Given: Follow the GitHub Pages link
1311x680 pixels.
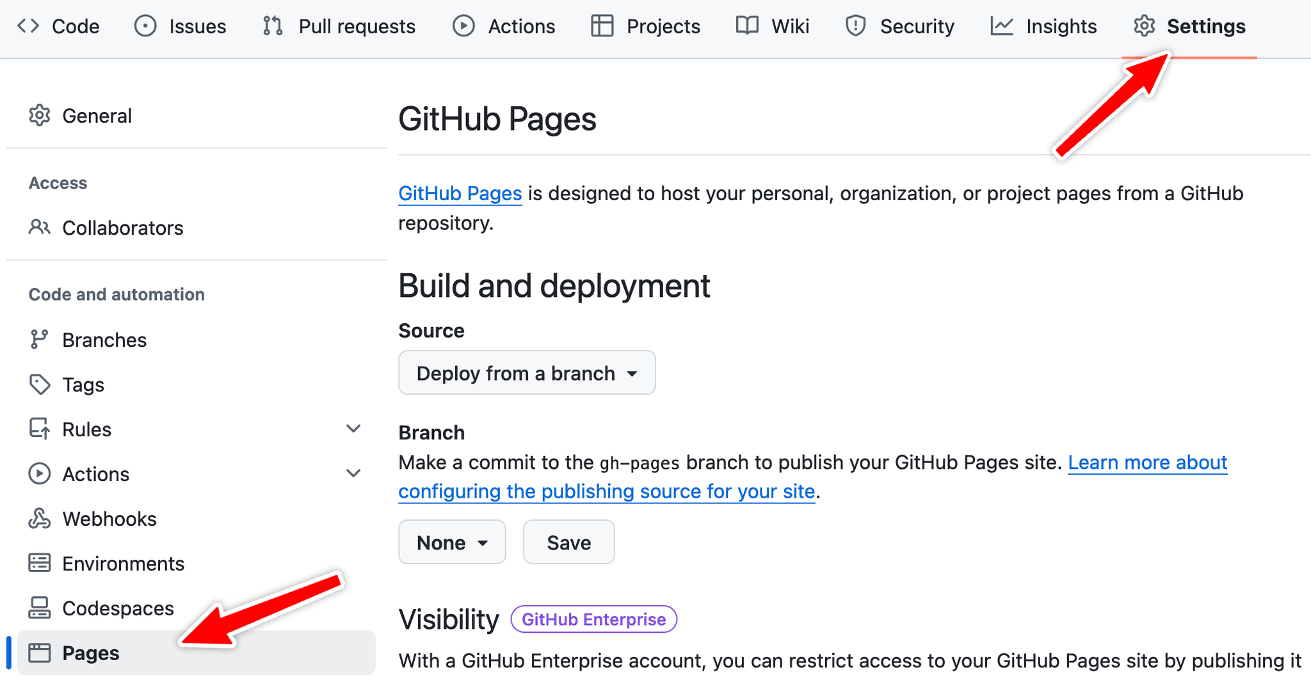Looking at the screenshot, I should point(460,193).
